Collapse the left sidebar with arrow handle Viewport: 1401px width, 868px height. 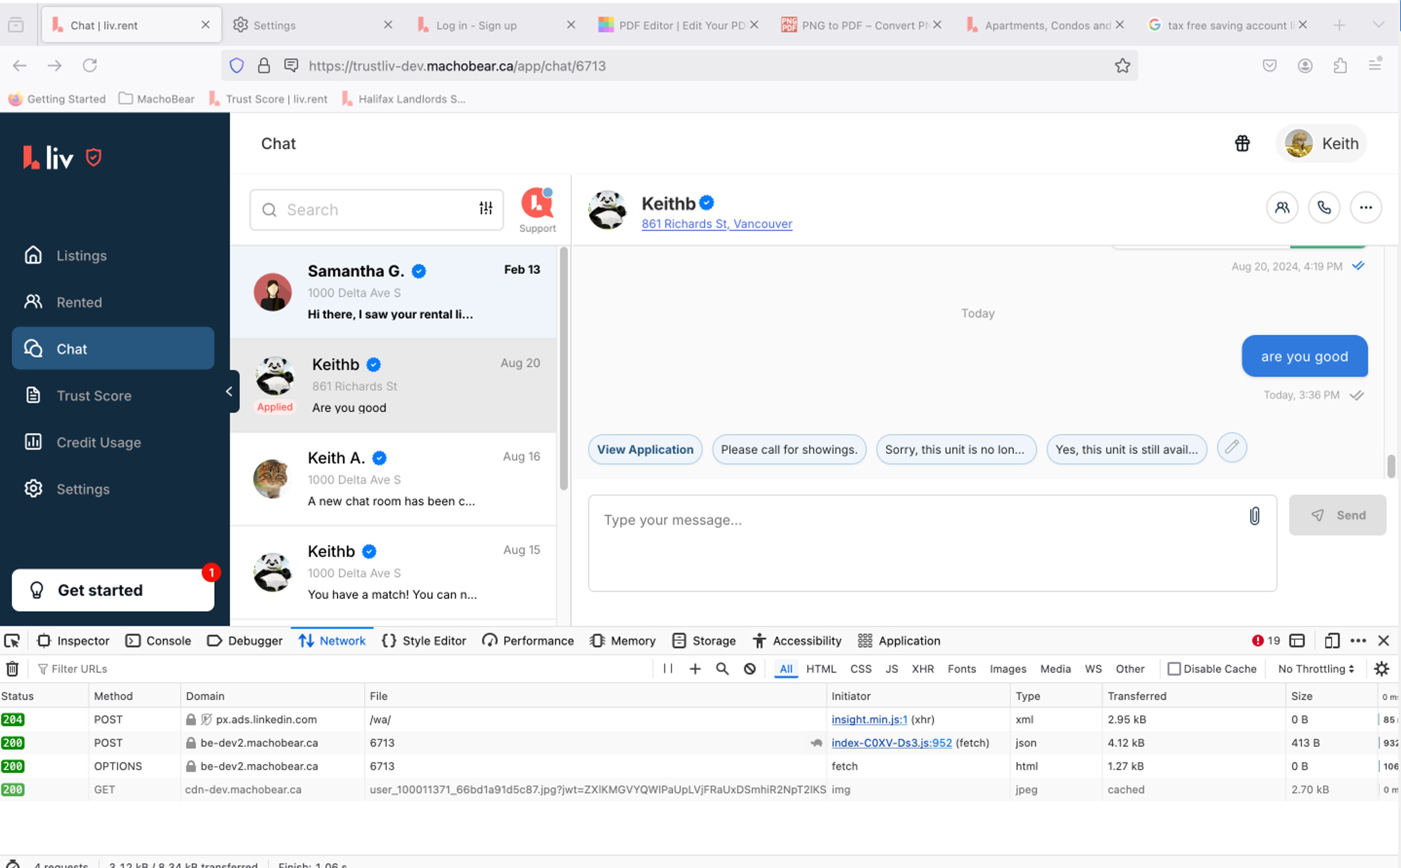230,391
